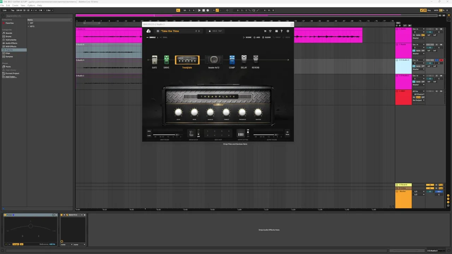Viewport: 452px width, 254px height.
Task: Open quantization 1 Bar dropdown
Action: pos(49,10)
